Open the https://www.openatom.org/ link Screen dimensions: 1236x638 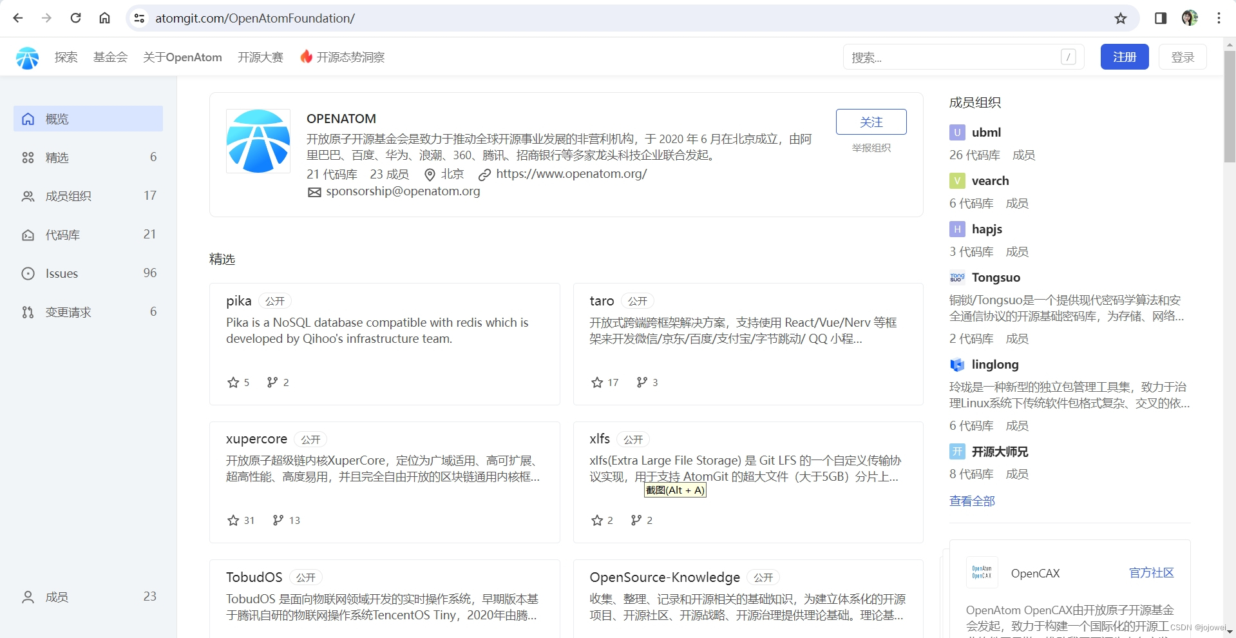(x=571, y=174)
